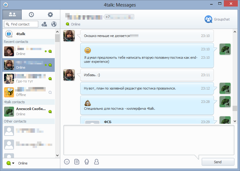Click the send file document icon
This screenshot has width=240, height=171.
tap(77, 162)
